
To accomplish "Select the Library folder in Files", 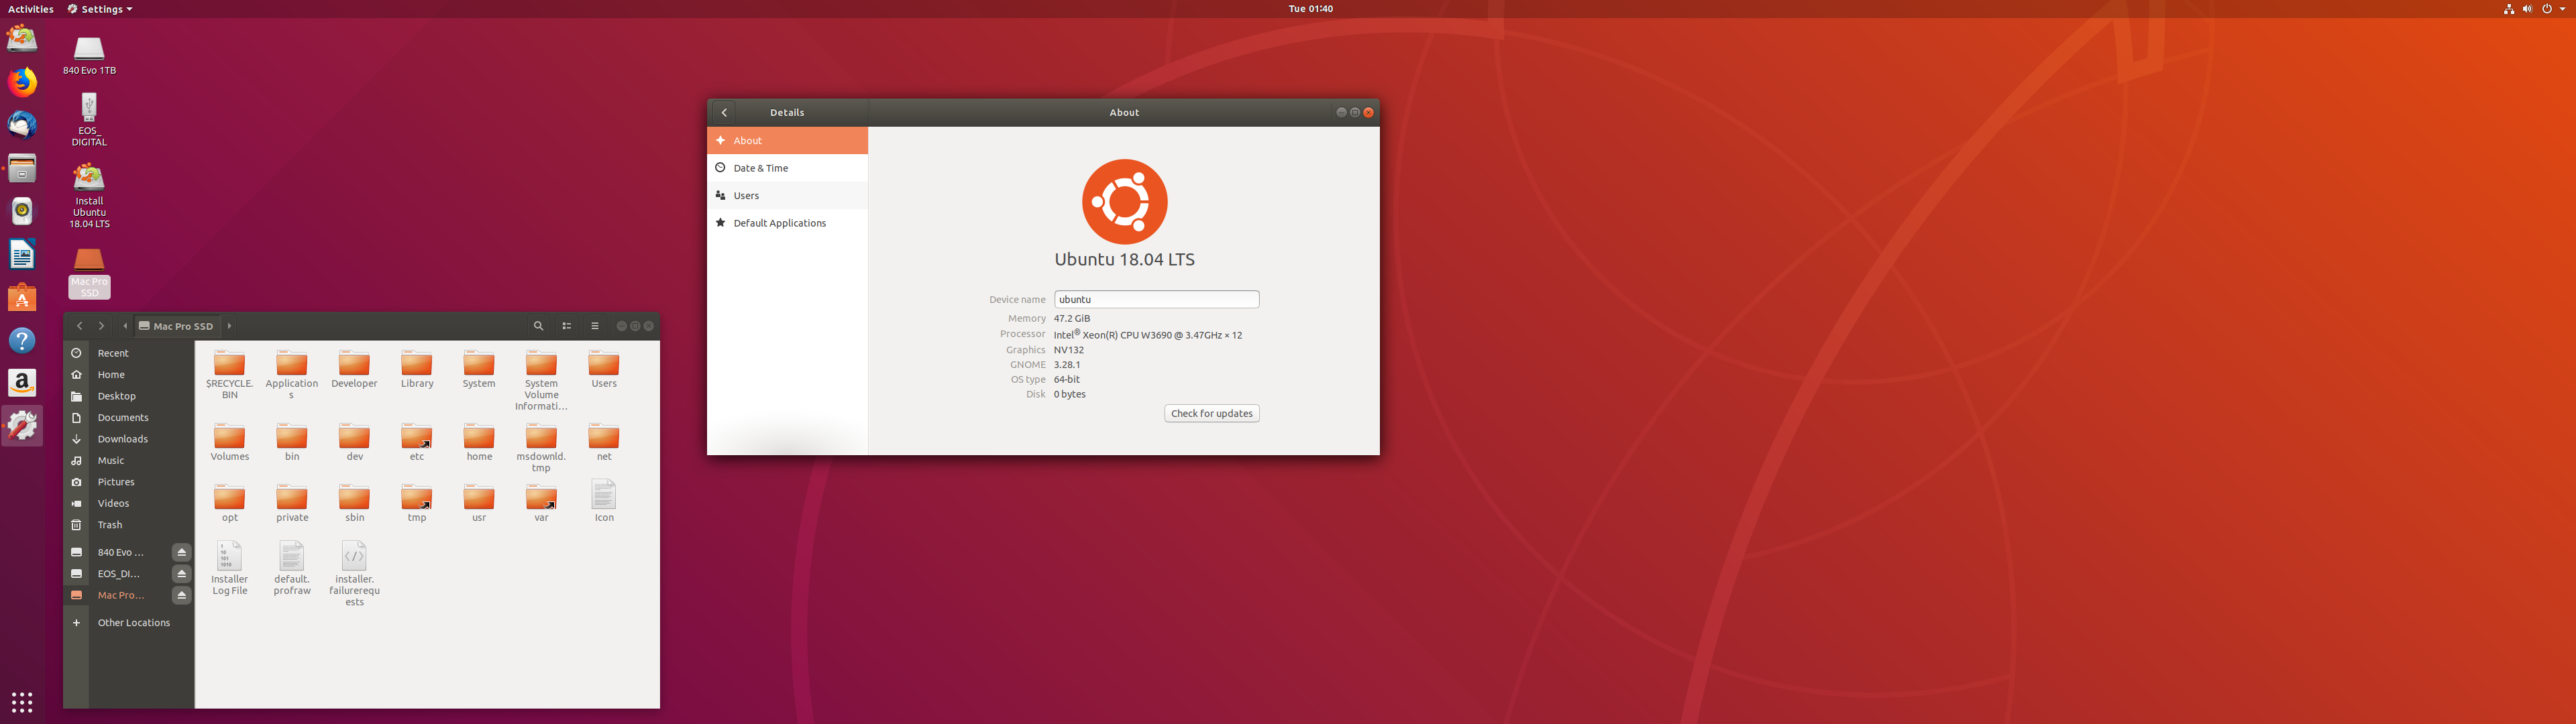I will click(417, 370).
